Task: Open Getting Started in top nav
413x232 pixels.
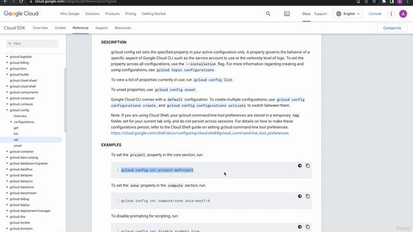Action: (x=154, y=14)
